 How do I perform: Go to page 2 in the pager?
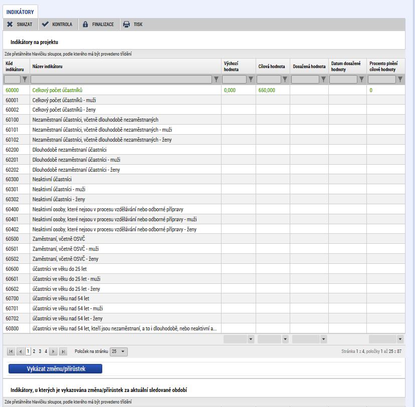34,351
